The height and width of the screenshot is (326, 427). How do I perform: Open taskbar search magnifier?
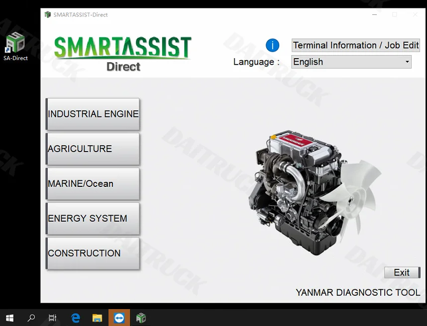click(x=31, y=318)
